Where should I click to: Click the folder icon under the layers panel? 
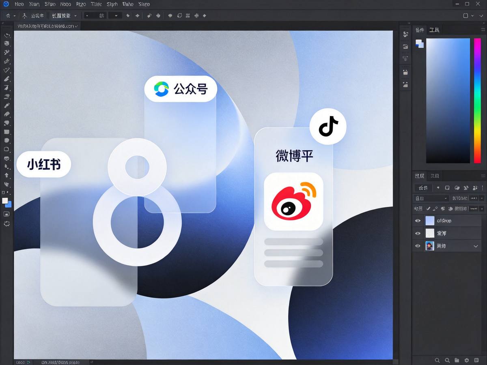click(457, 360)
